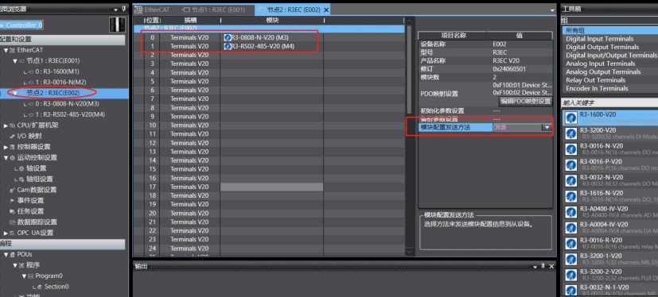Open the explorer panel options dropdown arrow
This screenshot has height=297, width=658.
click(x=116, y=10)
